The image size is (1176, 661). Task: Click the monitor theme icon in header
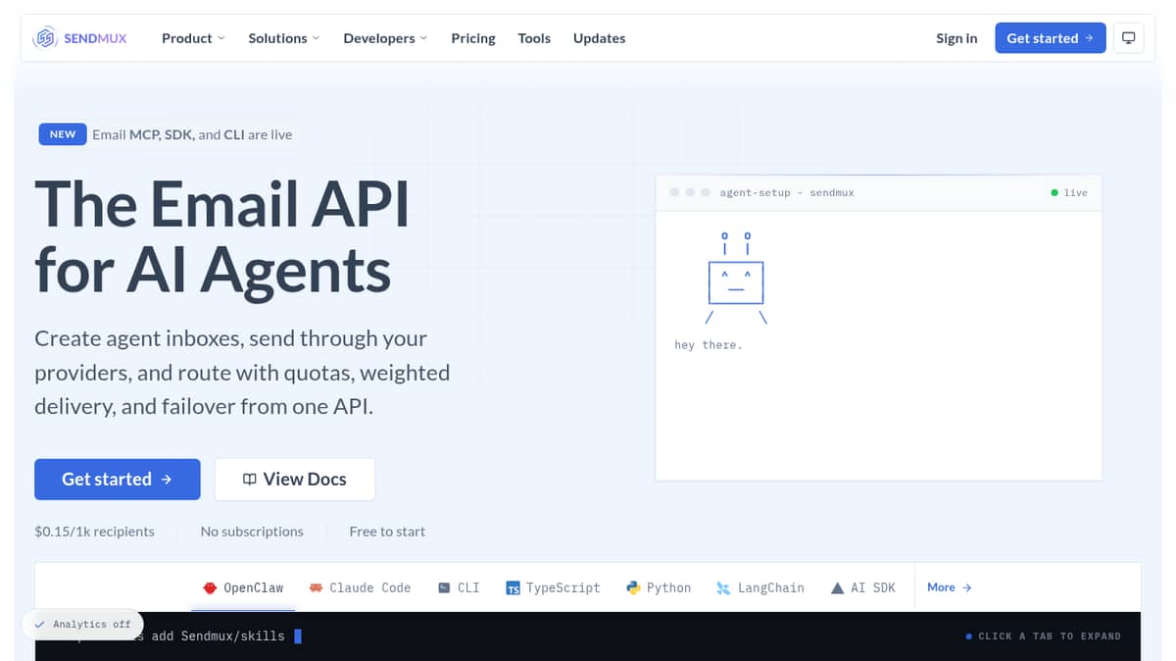1129,38
